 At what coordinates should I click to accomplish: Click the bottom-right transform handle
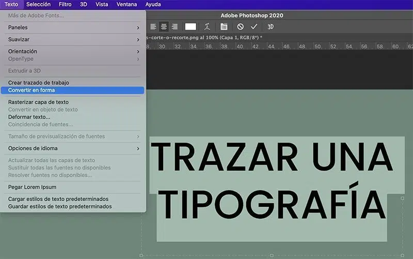tap(403, 255)
